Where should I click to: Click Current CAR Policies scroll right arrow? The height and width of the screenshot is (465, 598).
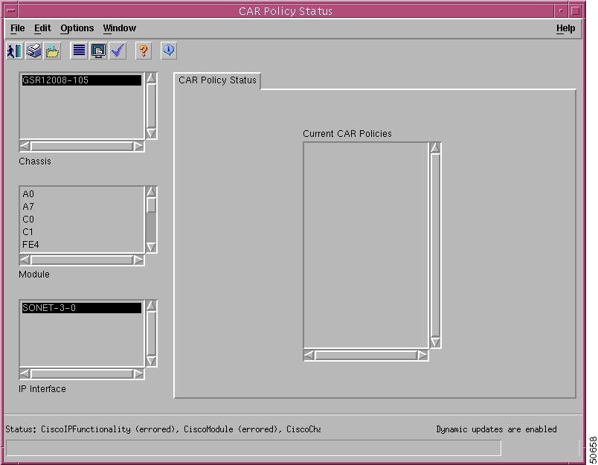[x=422, y=356]
